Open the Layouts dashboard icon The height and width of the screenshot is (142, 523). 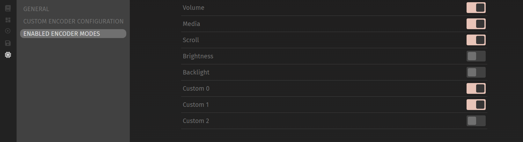click(8, 20)
